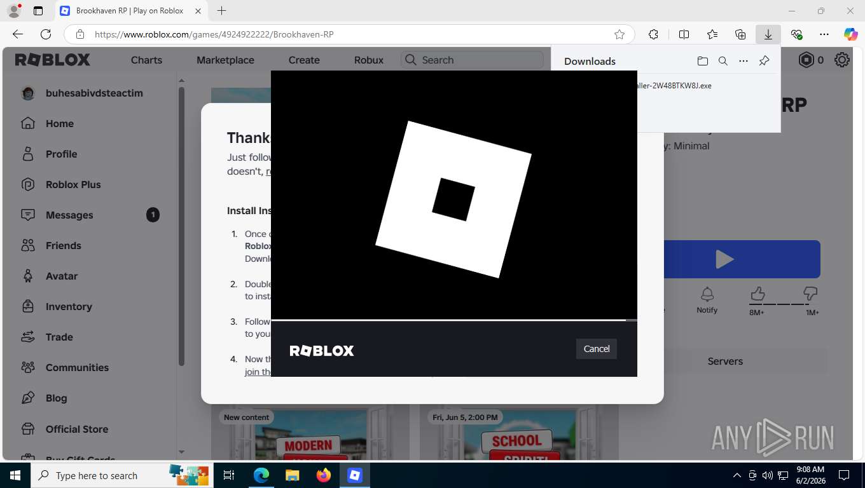
Task: Open Edge Settings and more menu
Action: tap(824, 34)
